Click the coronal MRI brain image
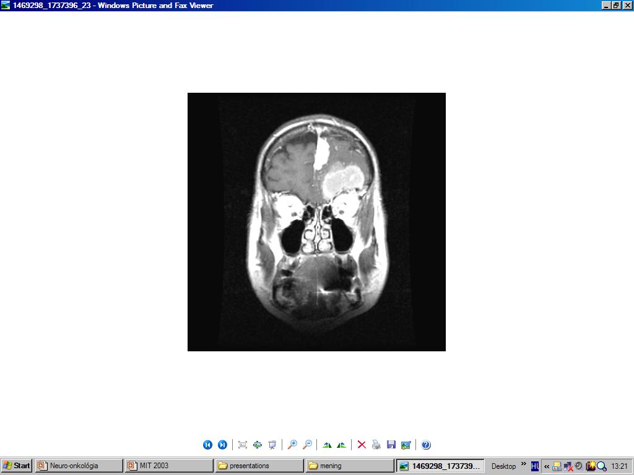The height and width of the screenshot is (475, 634). [316, 222]
